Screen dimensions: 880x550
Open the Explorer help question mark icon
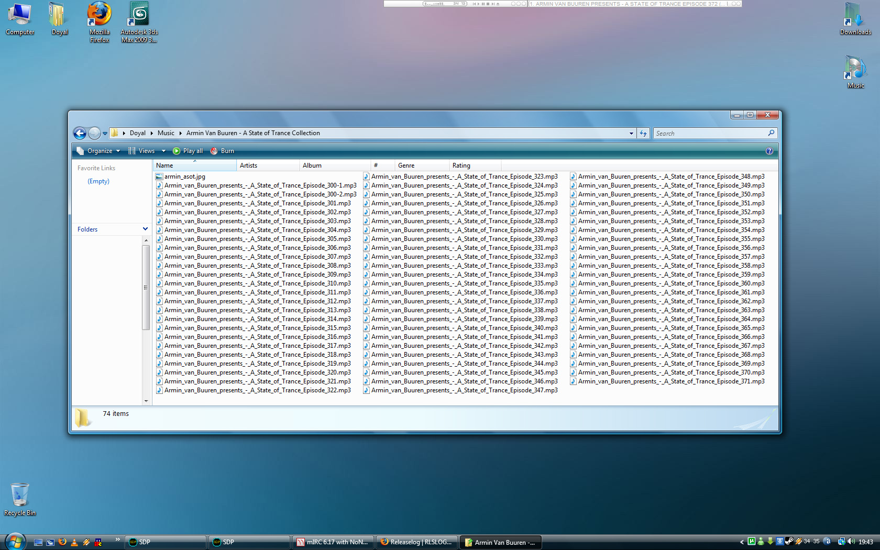[769, 151]
